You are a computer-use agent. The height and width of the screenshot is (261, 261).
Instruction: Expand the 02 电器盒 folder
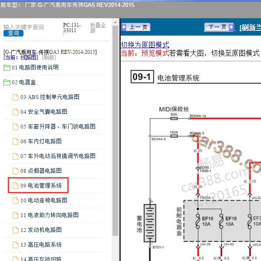click(23, 82)
